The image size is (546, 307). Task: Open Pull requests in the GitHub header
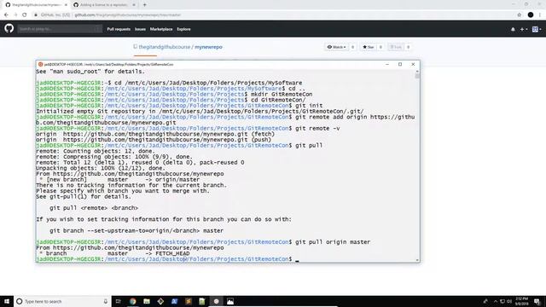tap(119, 29)
